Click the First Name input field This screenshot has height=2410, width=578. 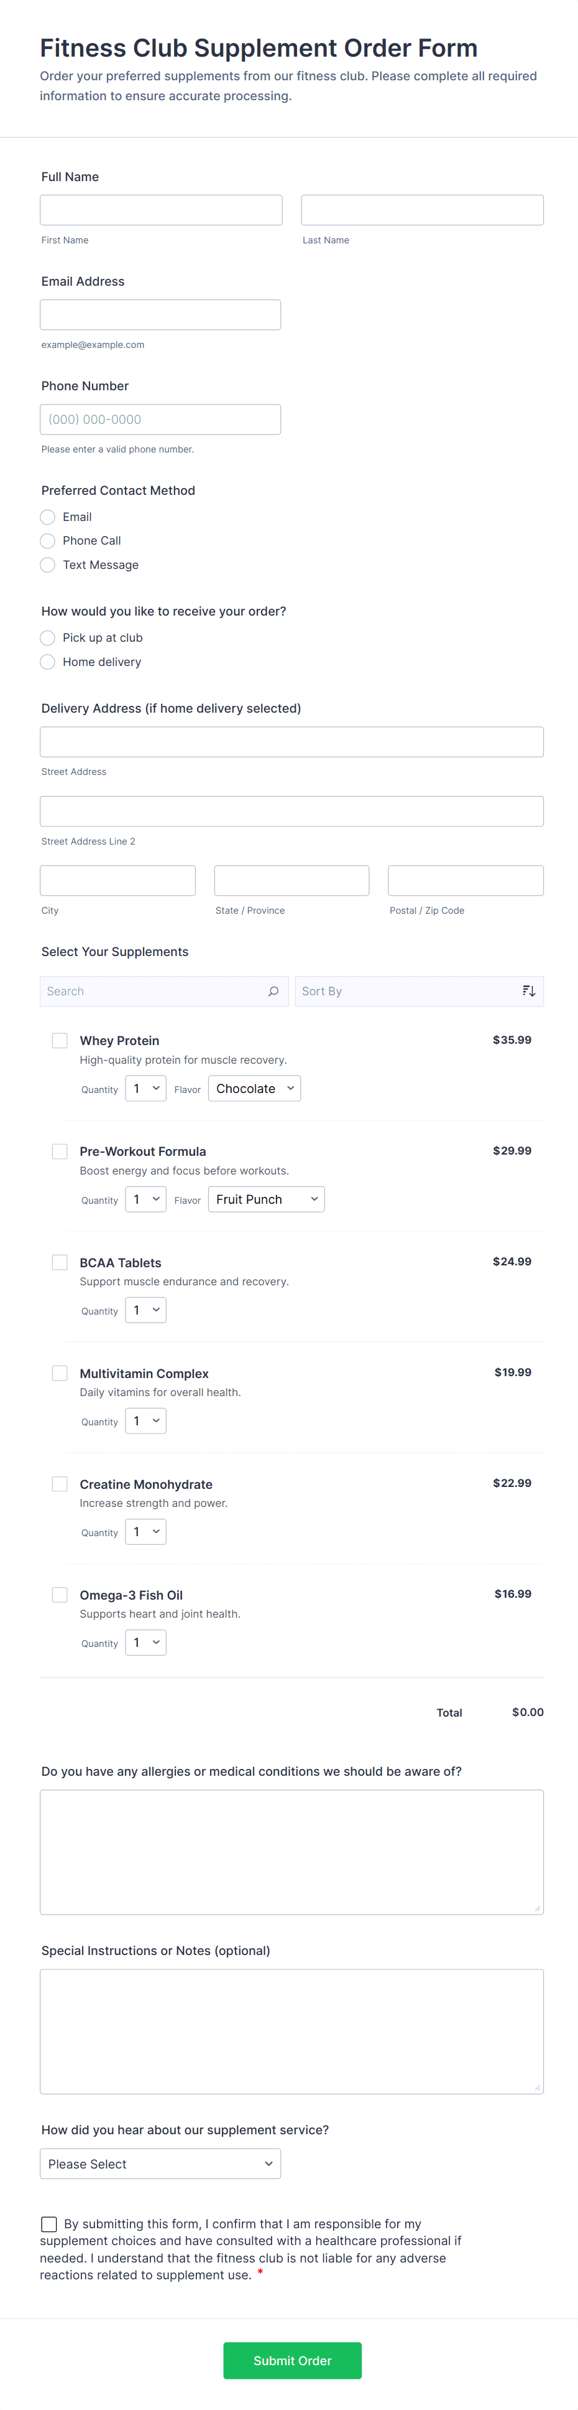click(x=160, y=210)
